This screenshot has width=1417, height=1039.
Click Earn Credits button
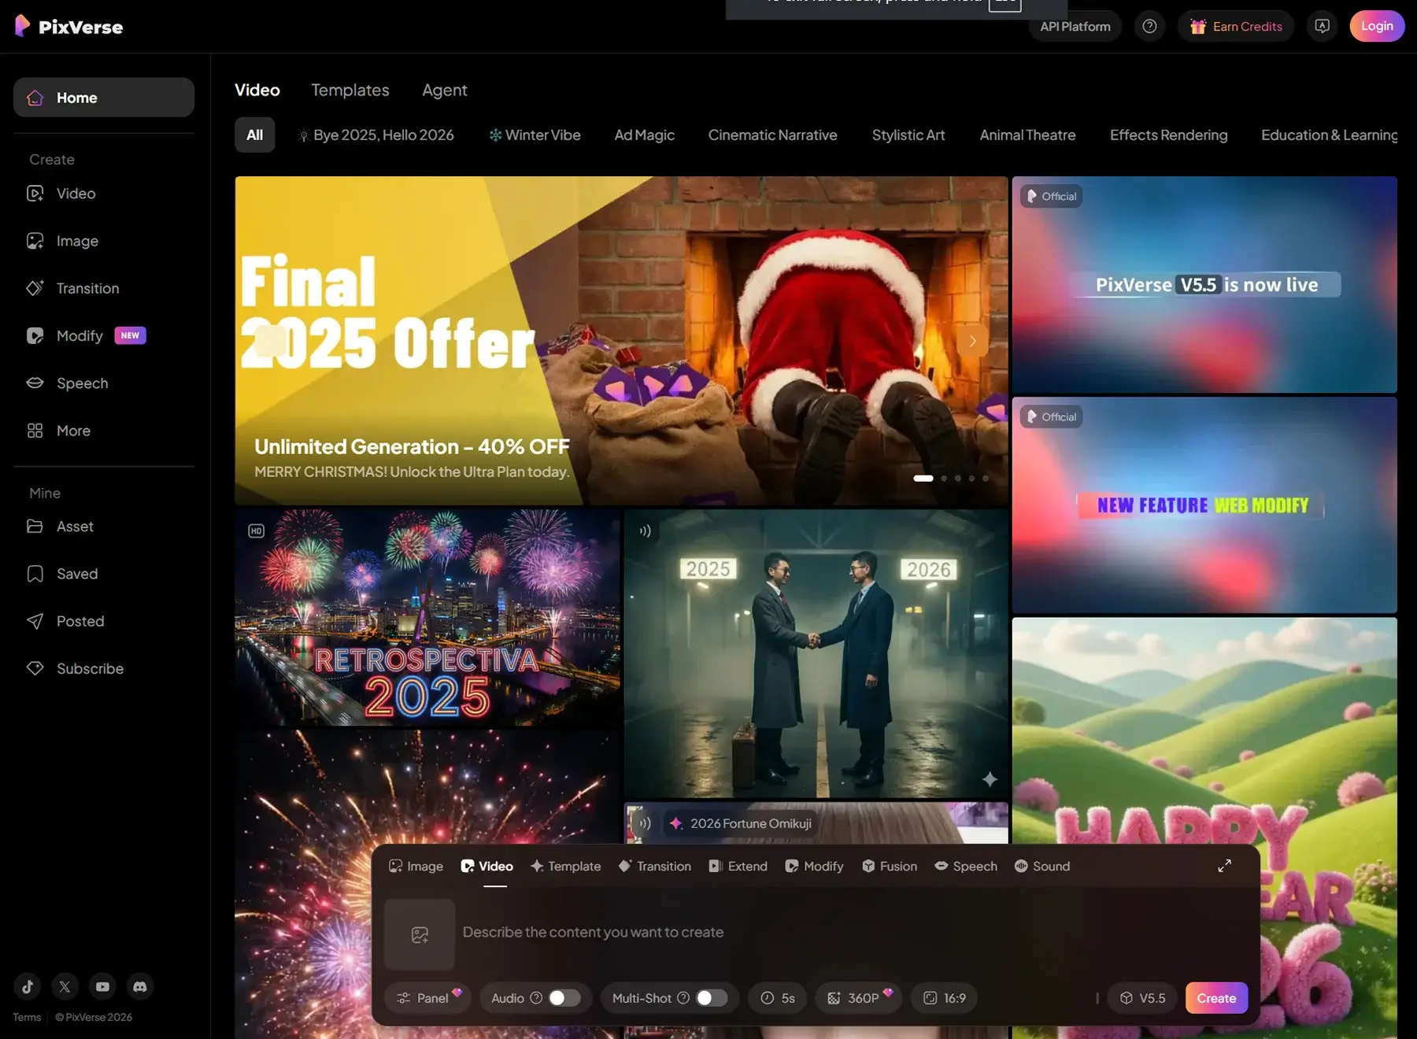pos(1236,26)
